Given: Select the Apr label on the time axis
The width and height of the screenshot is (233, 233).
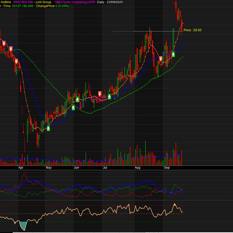Looking at the screenshot, I should [x=21, y=168].
